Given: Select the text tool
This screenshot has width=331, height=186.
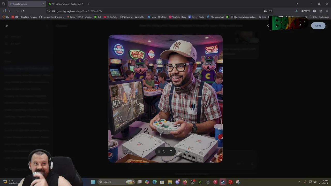Looking at the screenshot, I should [171, 152].
